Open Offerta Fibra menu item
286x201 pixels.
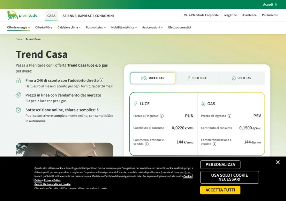[x=44, y=27]
